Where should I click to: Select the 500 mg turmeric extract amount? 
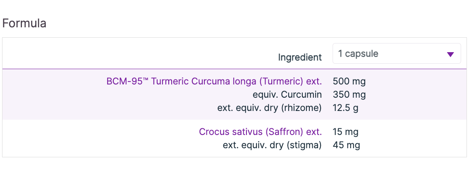click(x=349, y=81)
